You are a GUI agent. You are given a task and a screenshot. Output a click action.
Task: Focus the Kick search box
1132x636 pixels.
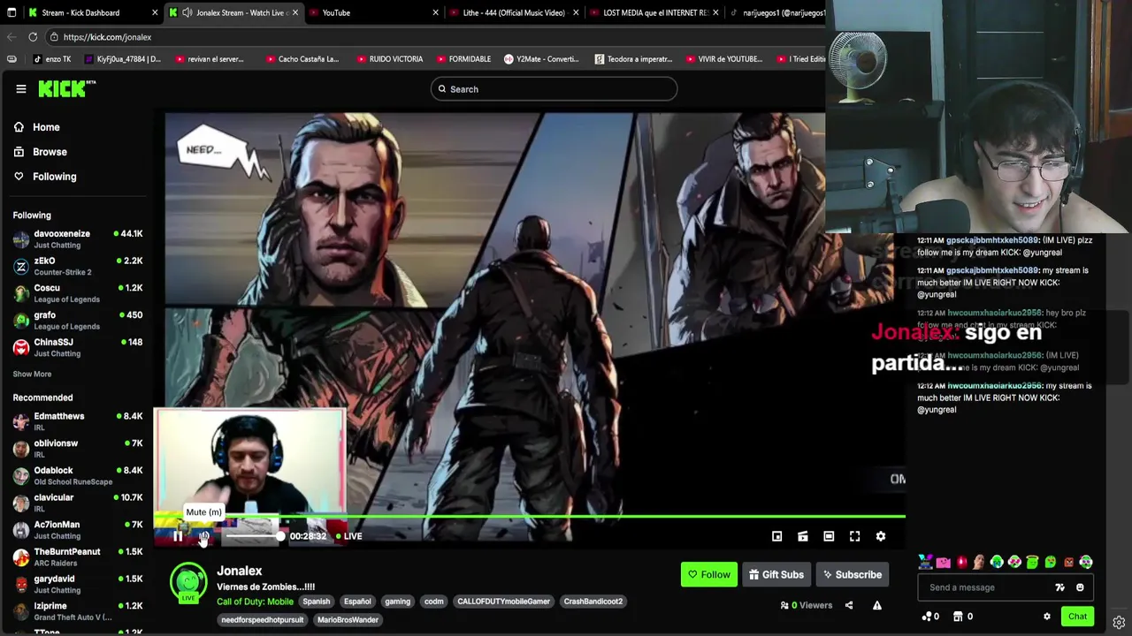click(554, 88)
